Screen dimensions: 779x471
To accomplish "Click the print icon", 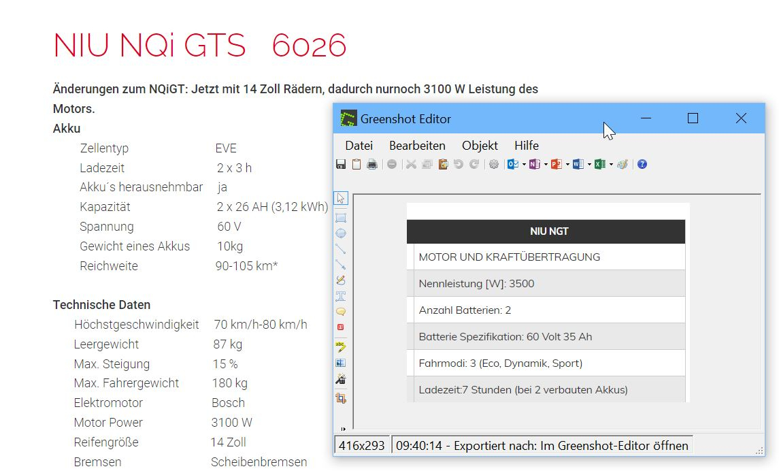I will tap(371, 164).
